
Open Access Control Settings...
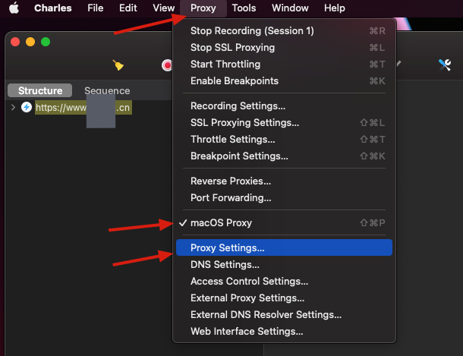pyautogui.click(x=284, y=282)
